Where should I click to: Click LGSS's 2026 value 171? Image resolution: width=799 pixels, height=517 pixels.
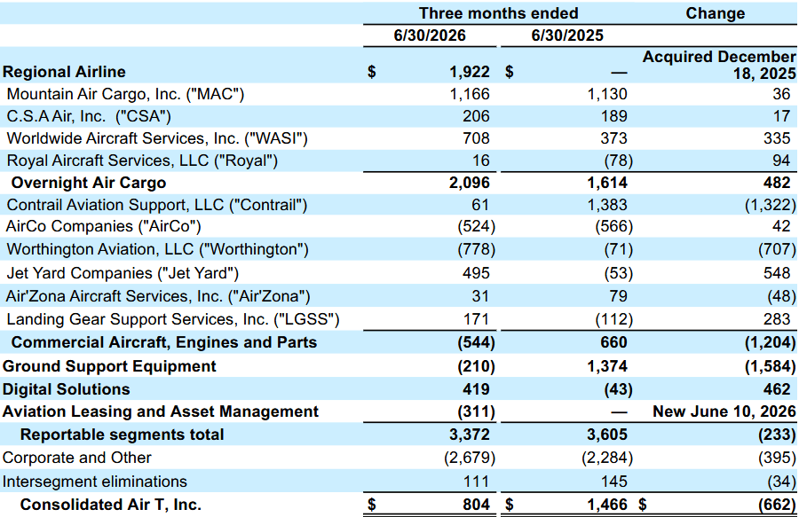click(x=476, y=319)
